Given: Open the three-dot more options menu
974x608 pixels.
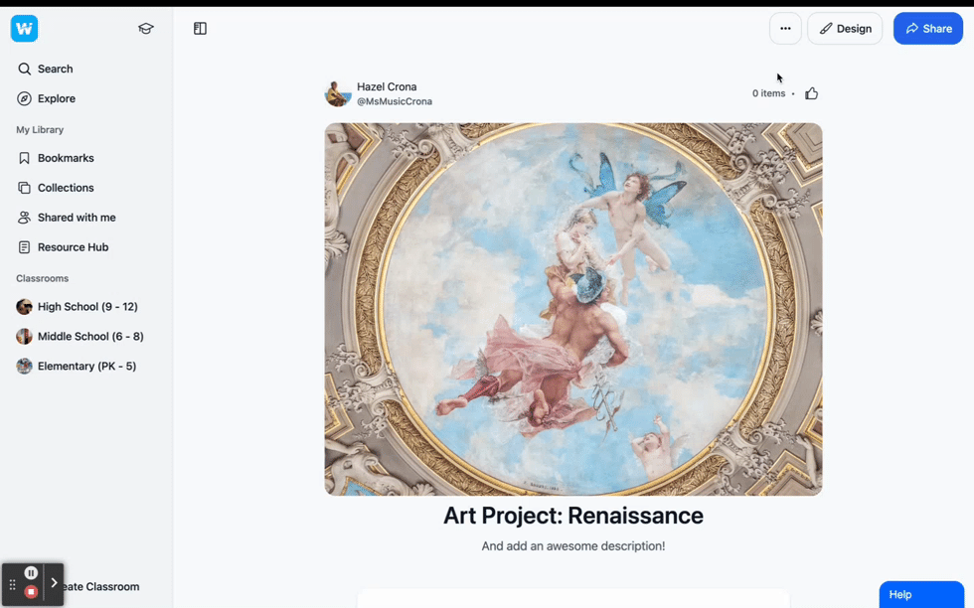Looking at the screenshot, I should 785,29.
